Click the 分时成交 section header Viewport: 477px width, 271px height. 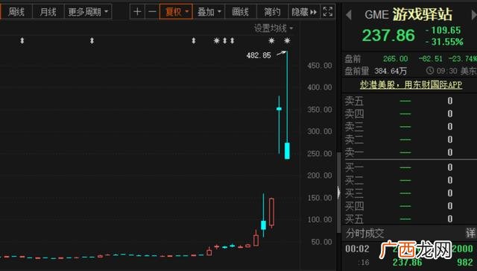tap(364, 234)
